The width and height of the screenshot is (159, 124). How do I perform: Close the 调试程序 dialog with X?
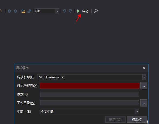pos(144,68)
